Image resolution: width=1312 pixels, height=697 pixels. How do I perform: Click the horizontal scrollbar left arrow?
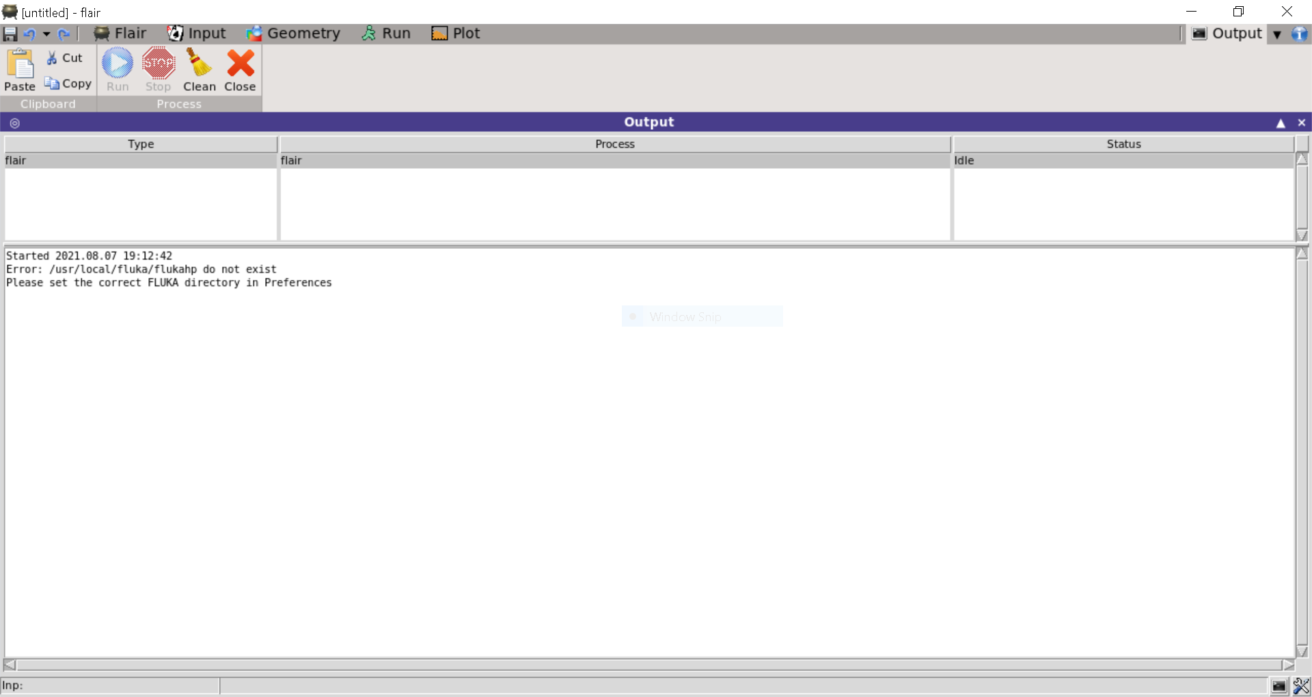point(10,665)
